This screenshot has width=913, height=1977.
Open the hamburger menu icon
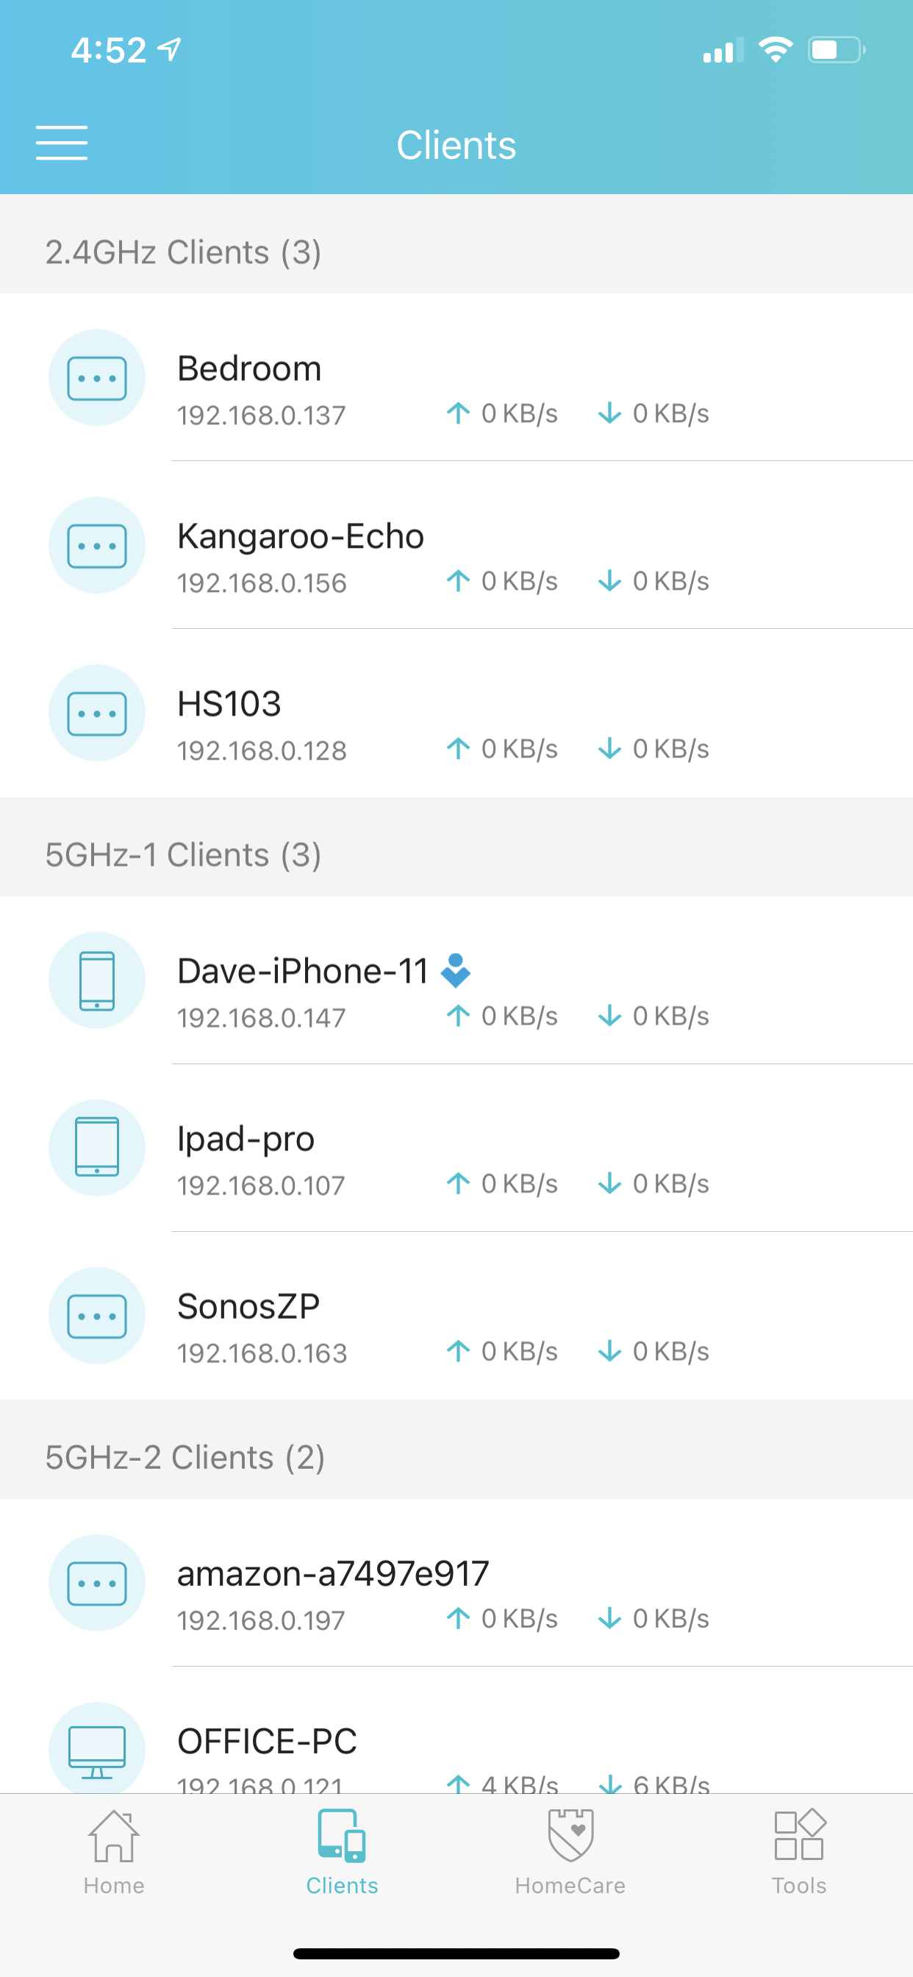click(61, 143)
